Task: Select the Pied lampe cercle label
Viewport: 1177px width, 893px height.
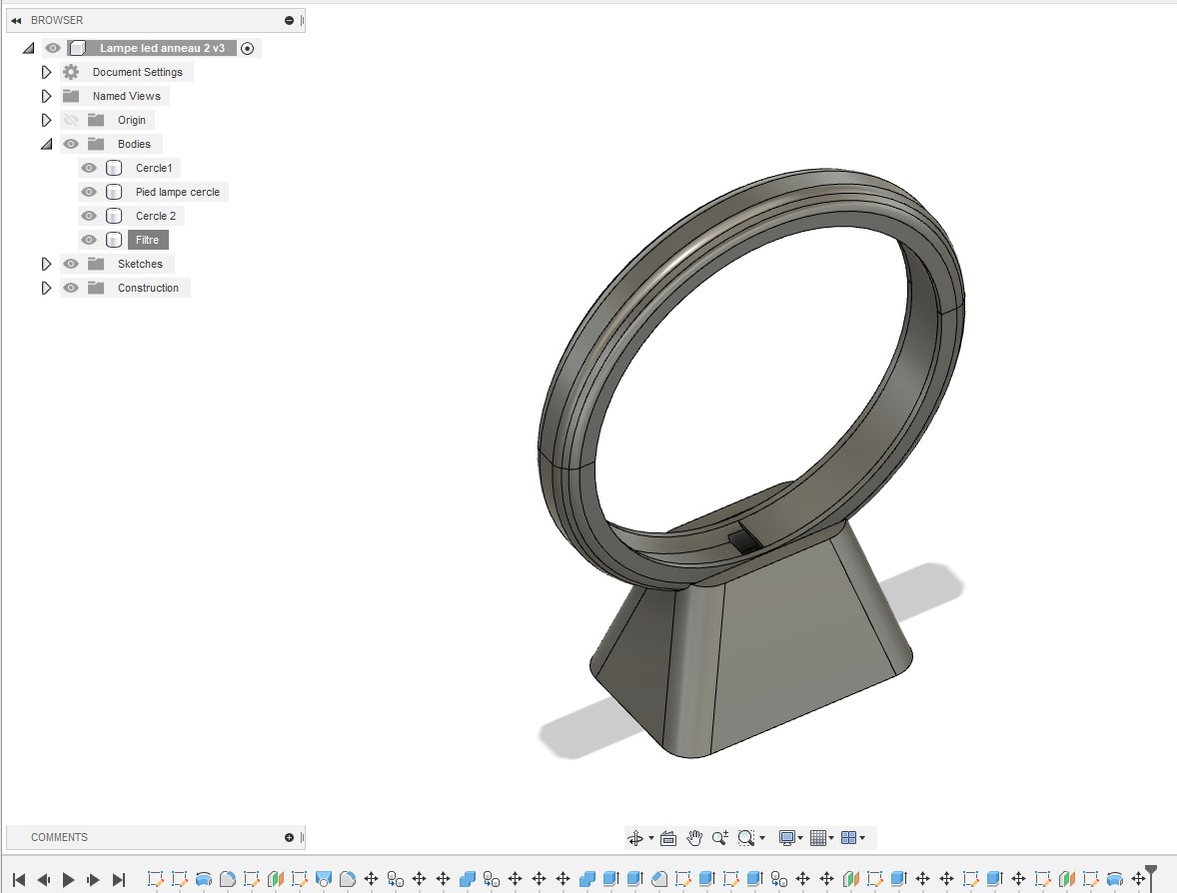Action: click(178, 192)
